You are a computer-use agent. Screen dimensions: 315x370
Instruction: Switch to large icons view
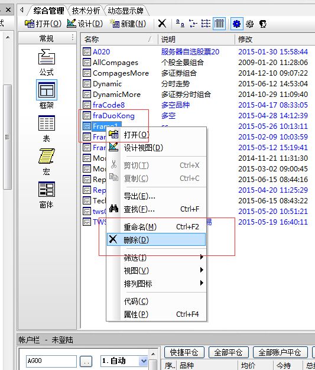[180, 24]
